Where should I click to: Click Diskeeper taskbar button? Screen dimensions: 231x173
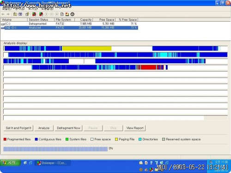pos(53,163)
